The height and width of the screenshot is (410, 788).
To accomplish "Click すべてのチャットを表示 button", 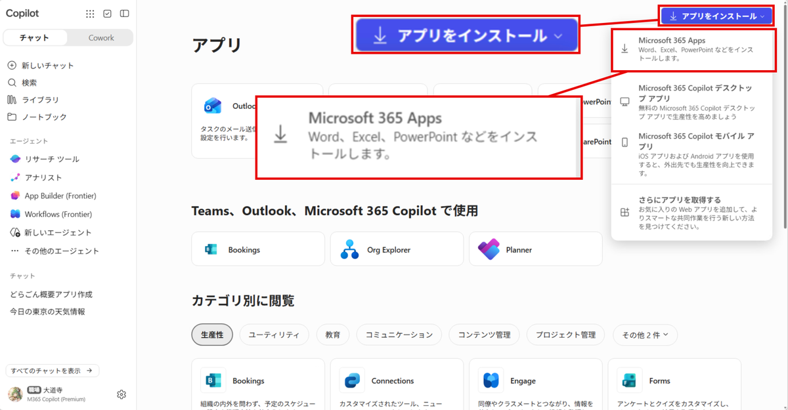I will (53, 371).
